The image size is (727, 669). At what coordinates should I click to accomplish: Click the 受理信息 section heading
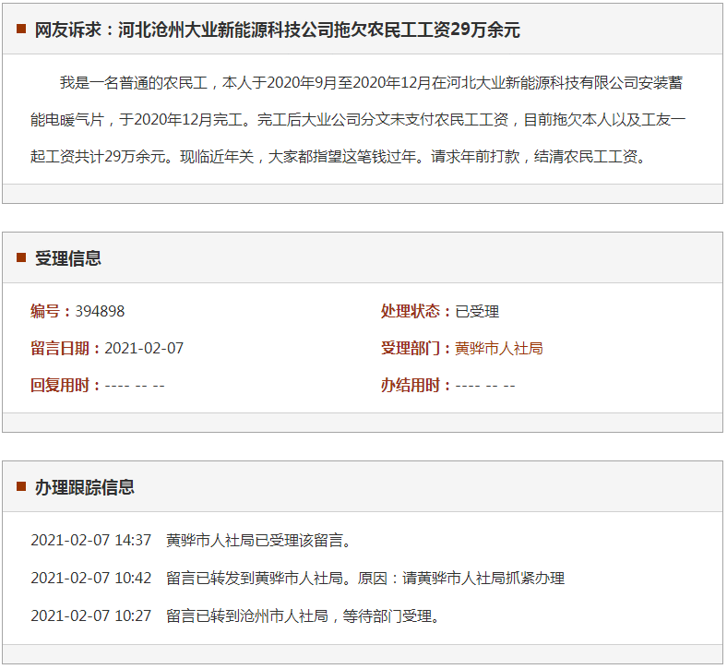point(68,258)
